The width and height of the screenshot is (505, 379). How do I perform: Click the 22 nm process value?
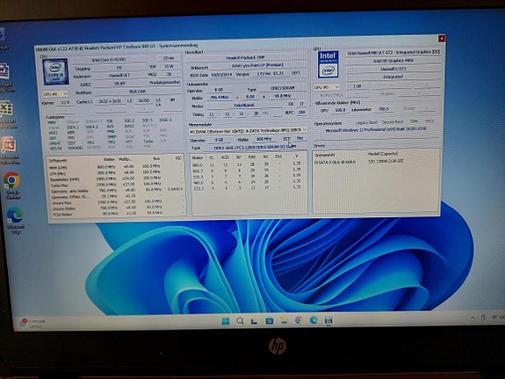coord(169,58)
